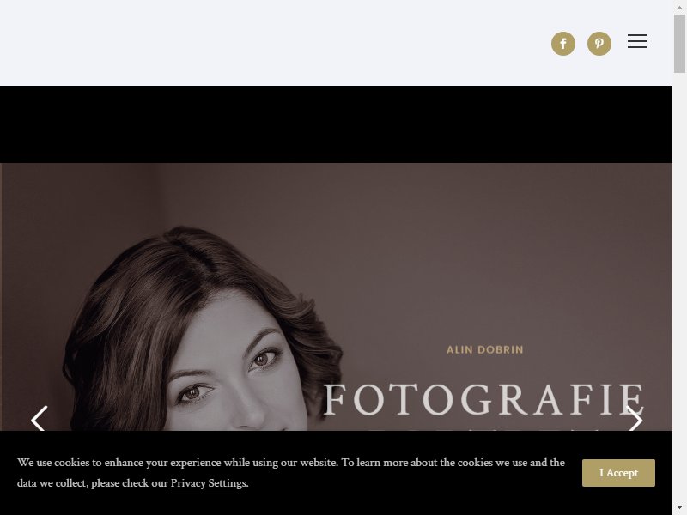Screen dimensions: 687x515
Task: Click the scrollbar down arrow
Action: coord(679,507)
